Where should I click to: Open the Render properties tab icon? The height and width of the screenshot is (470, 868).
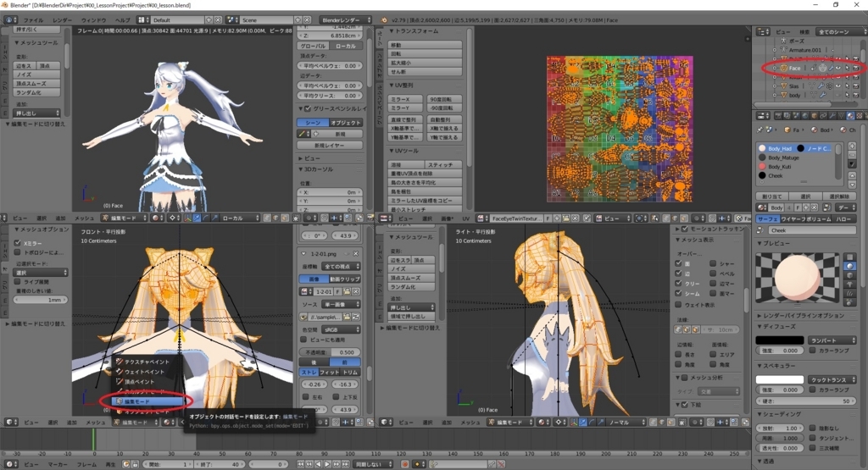click(x=778, y=115)
